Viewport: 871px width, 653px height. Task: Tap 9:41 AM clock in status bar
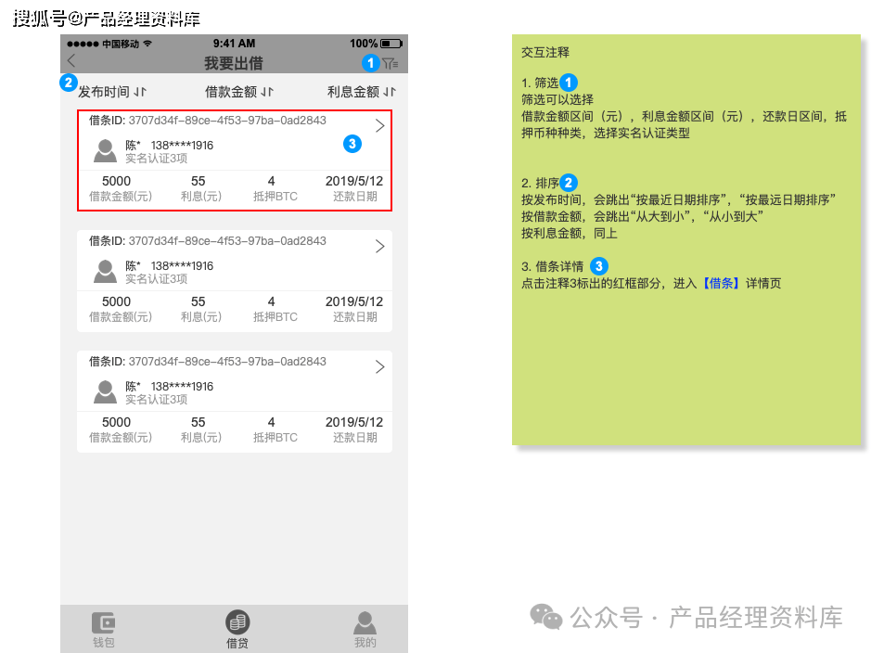(234, 44)
